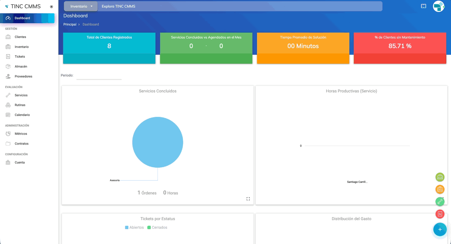
Task: Toggle the sidebar pin radio button
Action: (51, 7)
